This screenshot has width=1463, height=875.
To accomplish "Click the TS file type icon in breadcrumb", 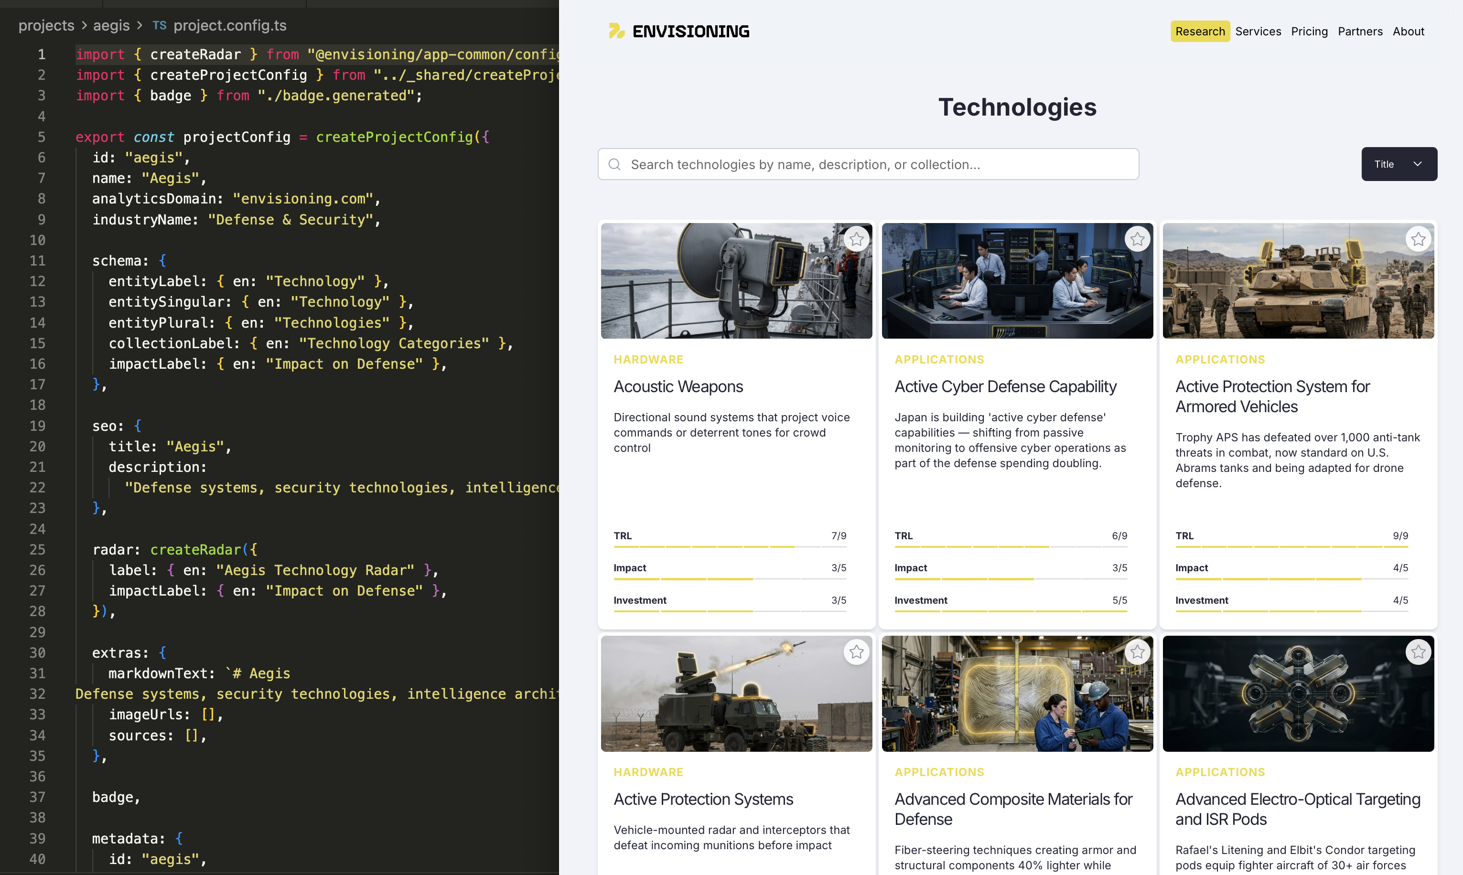I will [x=159, y=26].
